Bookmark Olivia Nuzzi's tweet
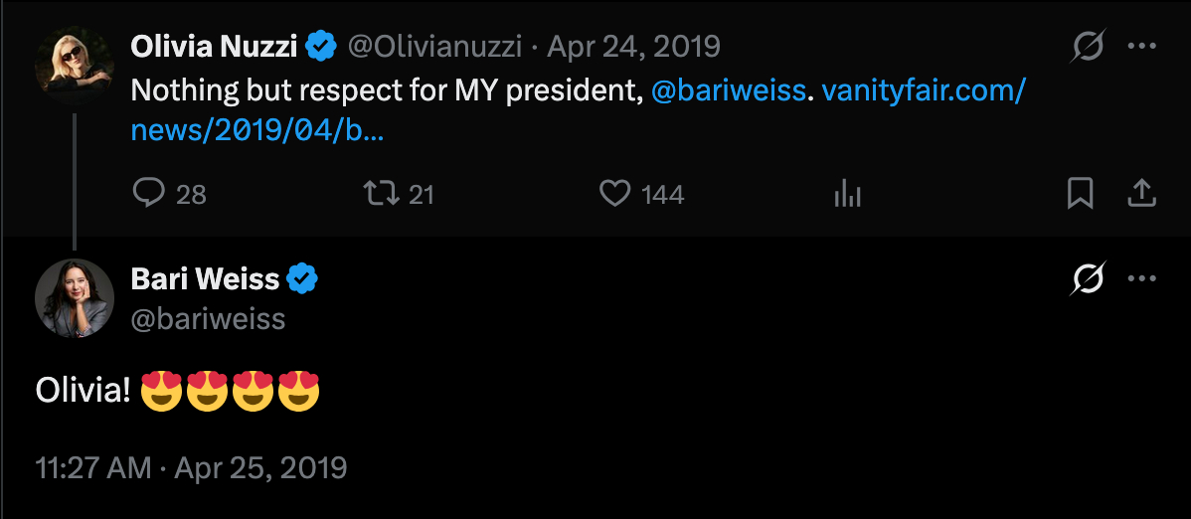Image resolution: width=1191 pixels, height=519 pixels. (1080, 192)
